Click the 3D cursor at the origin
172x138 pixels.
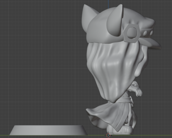coord(108,135)
